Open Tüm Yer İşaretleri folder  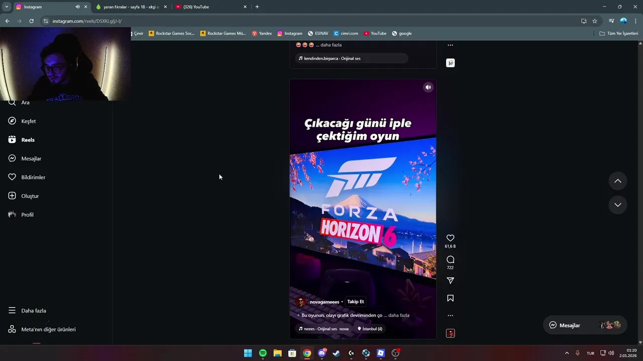pyautogui.click(x=619, y=34)
